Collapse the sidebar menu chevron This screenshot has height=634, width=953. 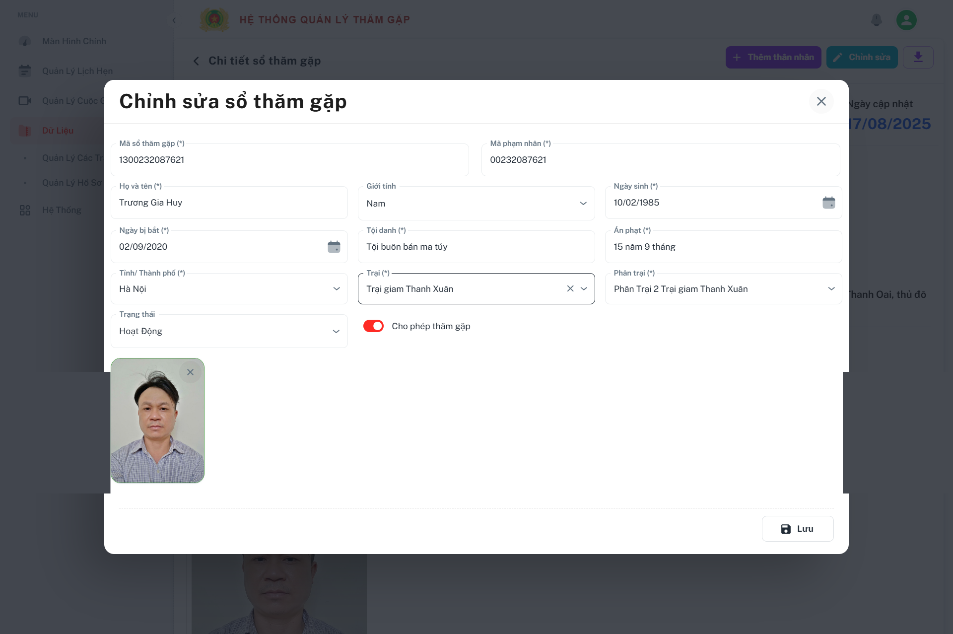(x=174, y=20)
